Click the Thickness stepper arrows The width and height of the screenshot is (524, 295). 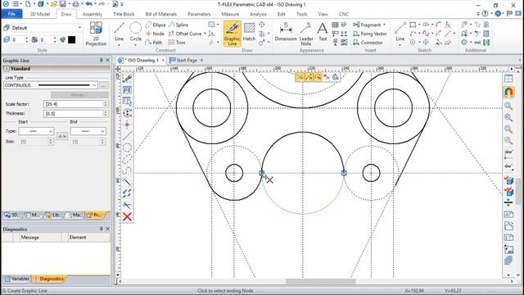[106, 114]
